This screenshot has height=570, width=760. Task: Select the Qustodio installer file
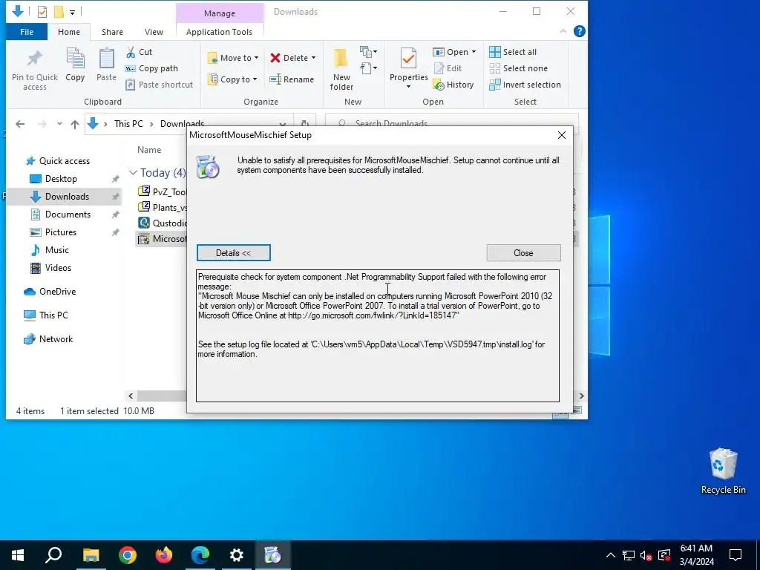[163, 223]
